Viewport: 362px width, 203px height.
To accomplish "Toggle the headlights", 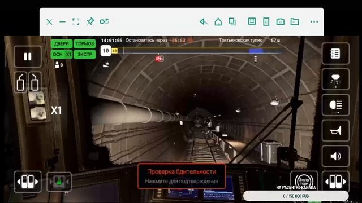I will [335, 105].
